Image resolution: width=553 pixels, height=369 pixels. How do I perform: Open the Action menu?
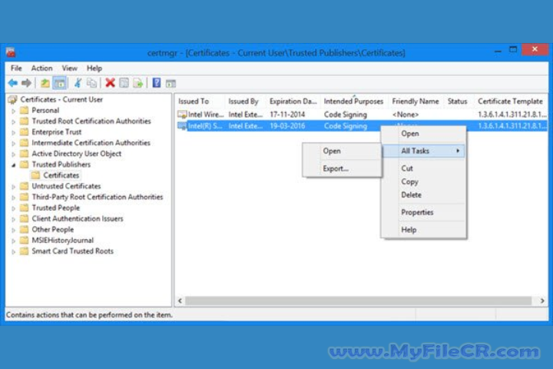coord(41,68)
